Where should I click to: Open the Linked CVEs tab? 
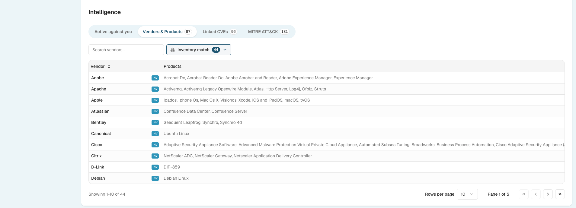[x=220, y=32]
